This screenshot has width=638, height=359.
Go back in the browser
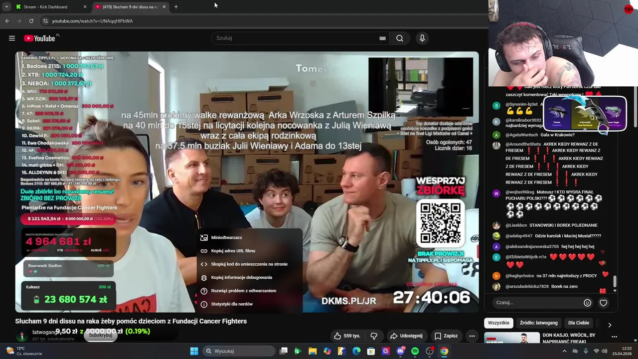[x=7, y=21]
